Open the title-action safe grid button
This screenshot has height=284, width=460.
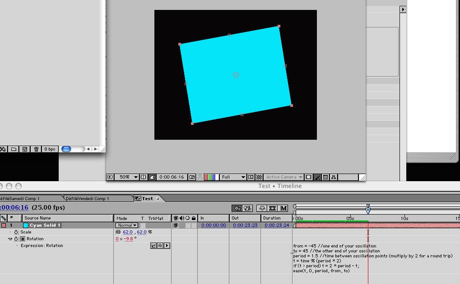(x=143, y=177)
